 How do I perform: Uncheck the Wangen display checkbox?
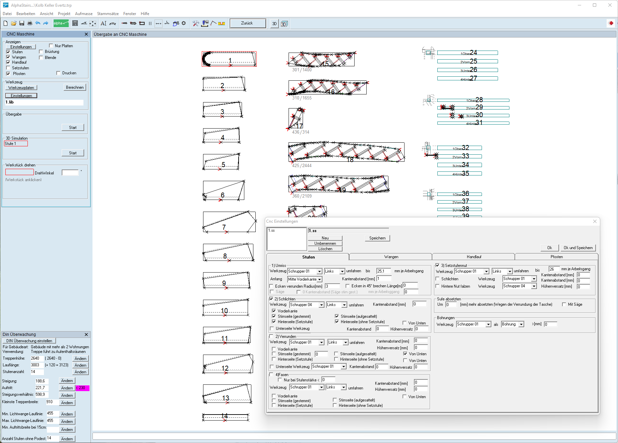8,57
